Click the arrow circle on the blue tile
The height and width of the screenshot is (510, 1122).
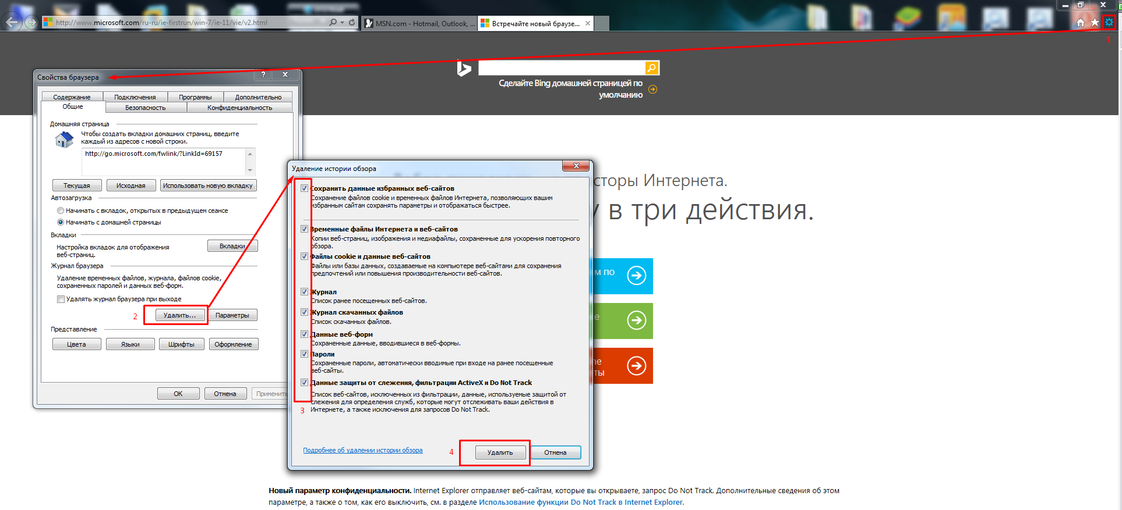[637, 275]
